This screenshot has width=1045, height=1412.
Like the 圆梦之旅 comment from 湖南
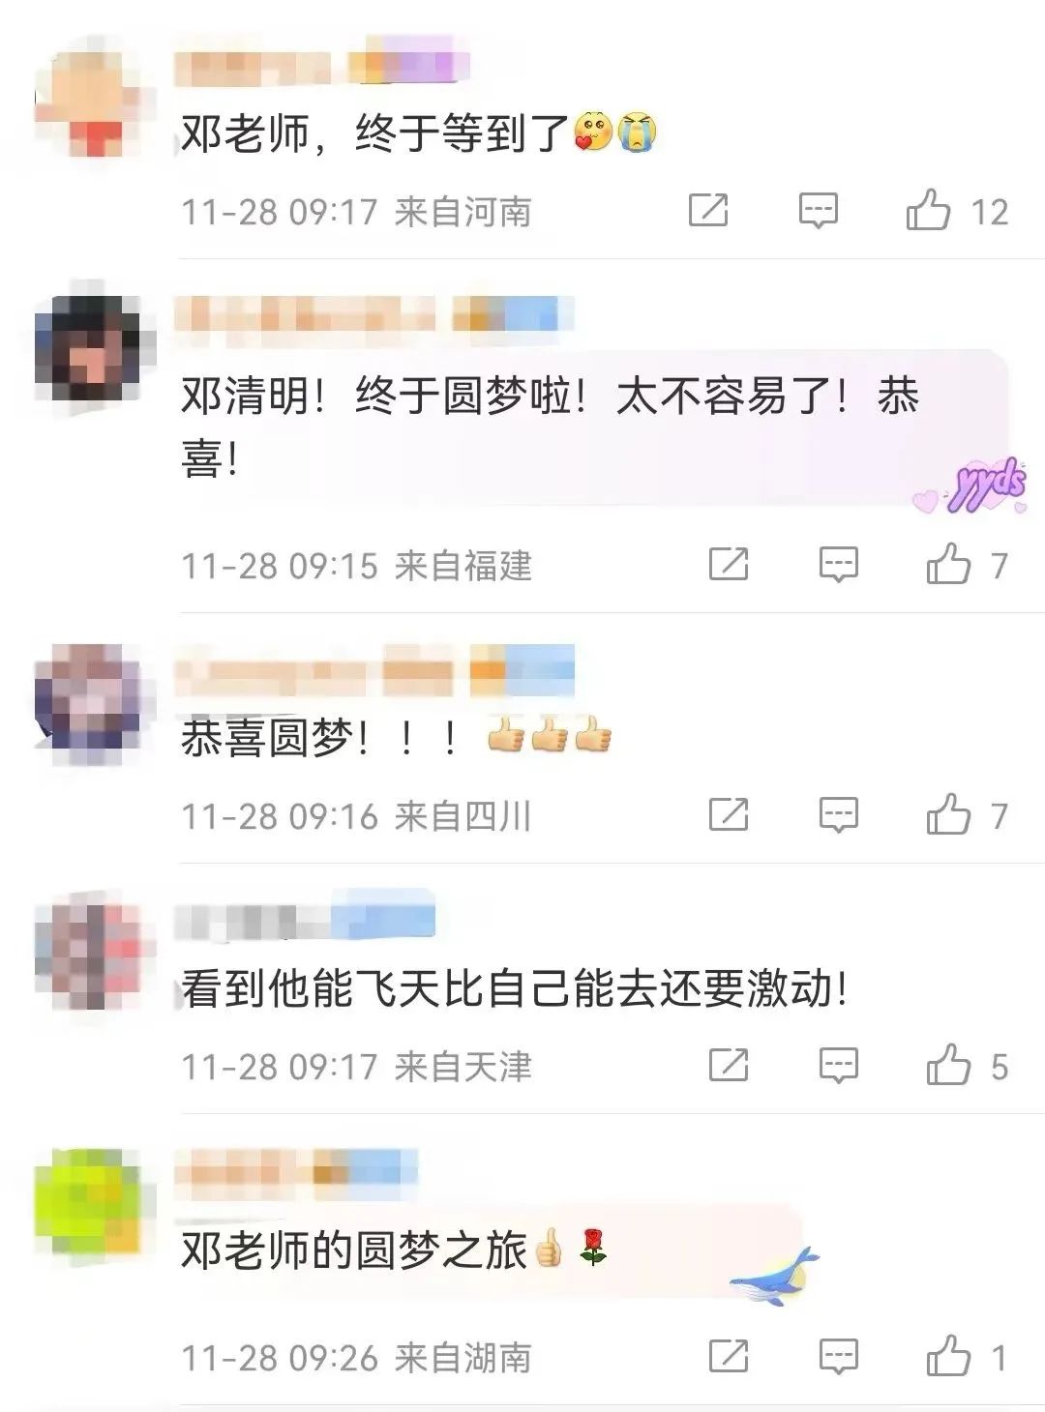(x=948, y=1357)
